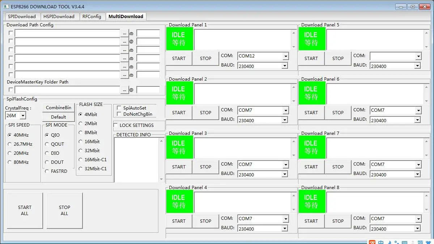
Task: Click the START ALL button
Action: click(25, 210)
